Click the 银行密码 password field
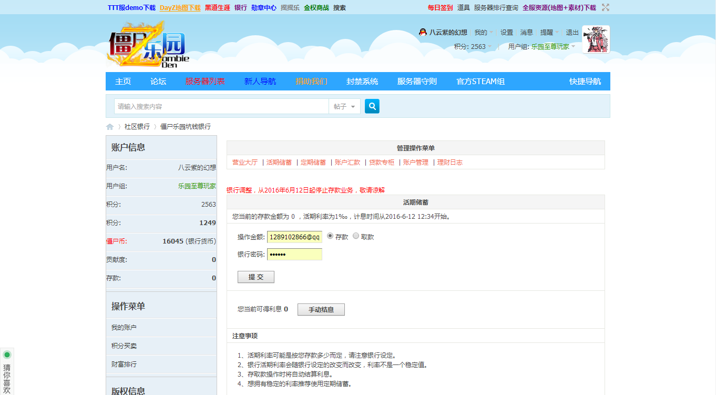This screenshot has width=716, height=395. click(294, 255)
